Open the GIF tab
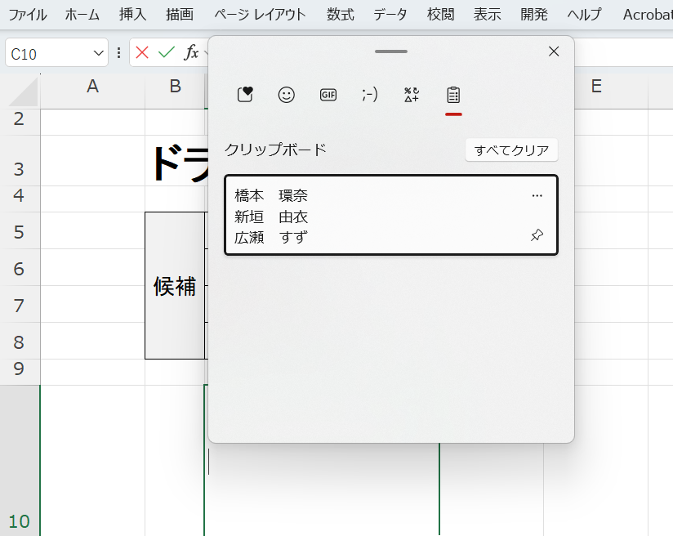The image size is (673, 536). pyautogui.click(x=328, y=95)
